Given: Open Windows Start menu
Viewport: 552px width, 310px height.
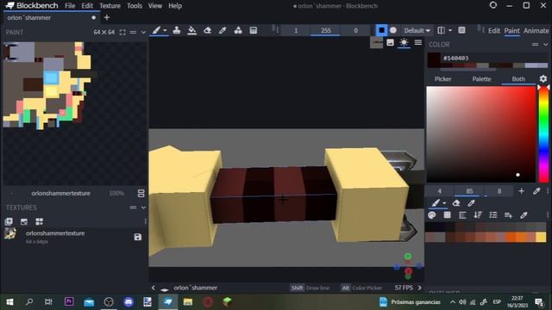Looking at the screenshot, I should pos(9,302).
